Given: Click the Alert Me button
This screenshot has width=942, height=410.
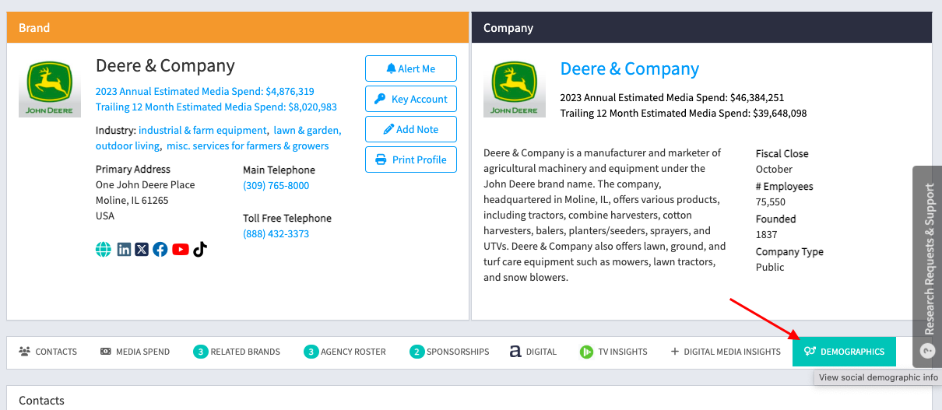Looking at the screenshot, I should pyautogui.click(x=411, y=68).
